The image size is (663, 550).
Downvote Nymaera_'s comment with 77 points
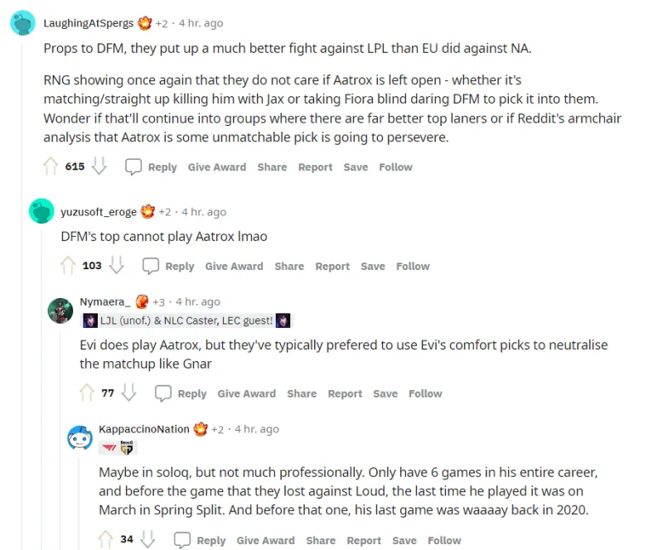pyautogui.click(x=129, y=393)
